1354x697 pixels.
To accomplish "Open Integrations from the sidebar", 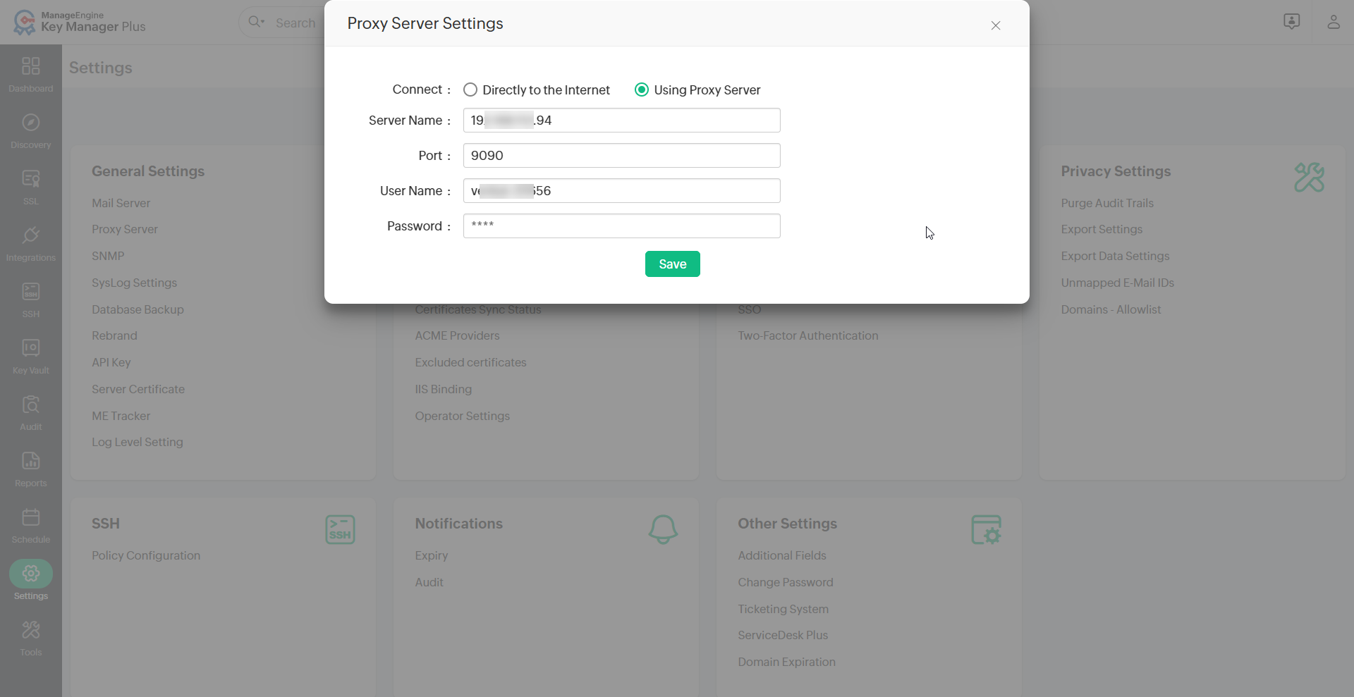I will tap(30, 242).
